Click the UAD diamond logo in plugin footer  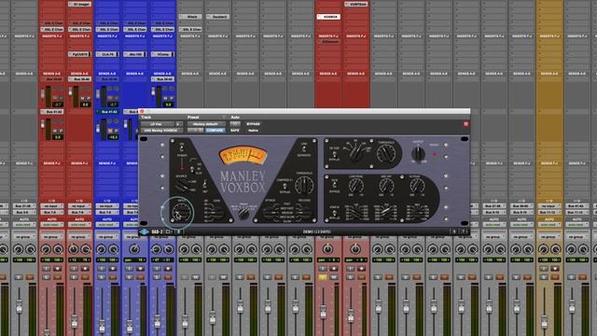point(145,231)
